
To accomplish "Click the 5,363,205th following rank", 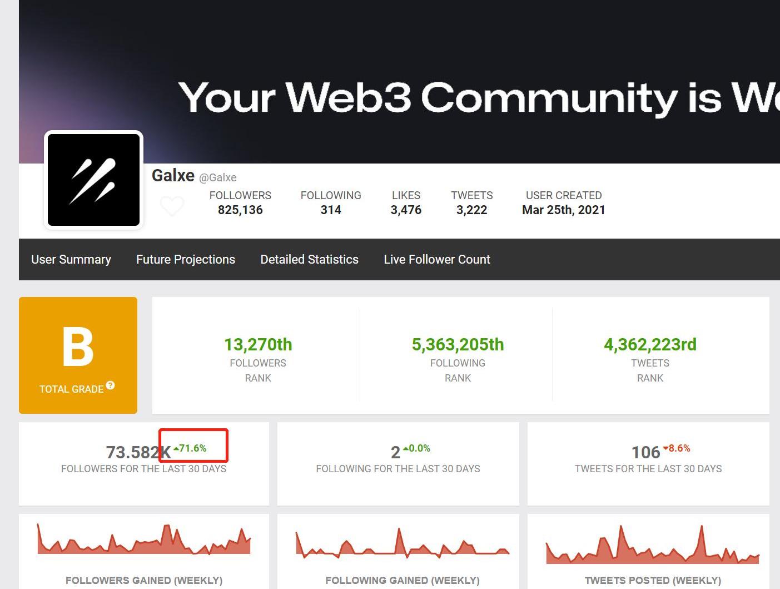I will [x=458, y=344].
